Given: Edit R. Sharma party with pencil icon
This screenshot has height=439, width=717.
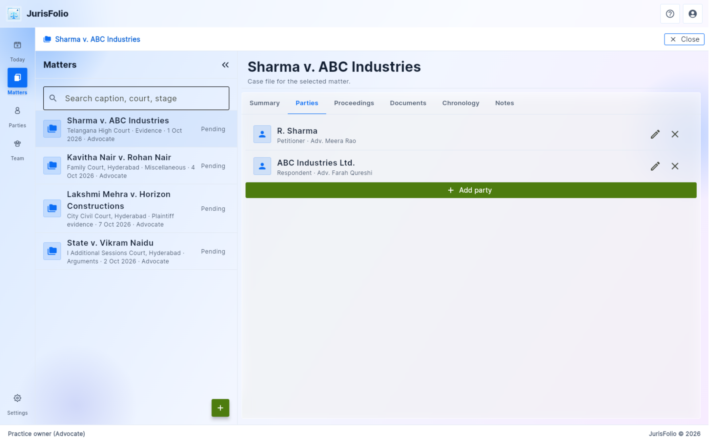Looking at the screenshot, I should click(655, 134).
